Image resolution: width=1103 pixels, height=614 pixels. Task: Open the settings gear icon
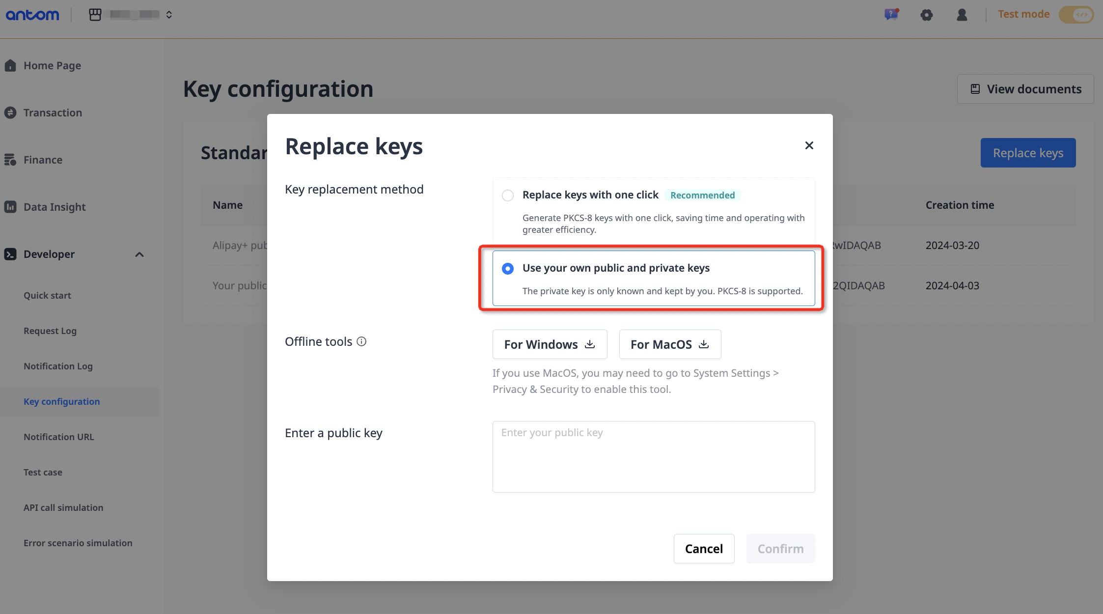coord(926,15)
